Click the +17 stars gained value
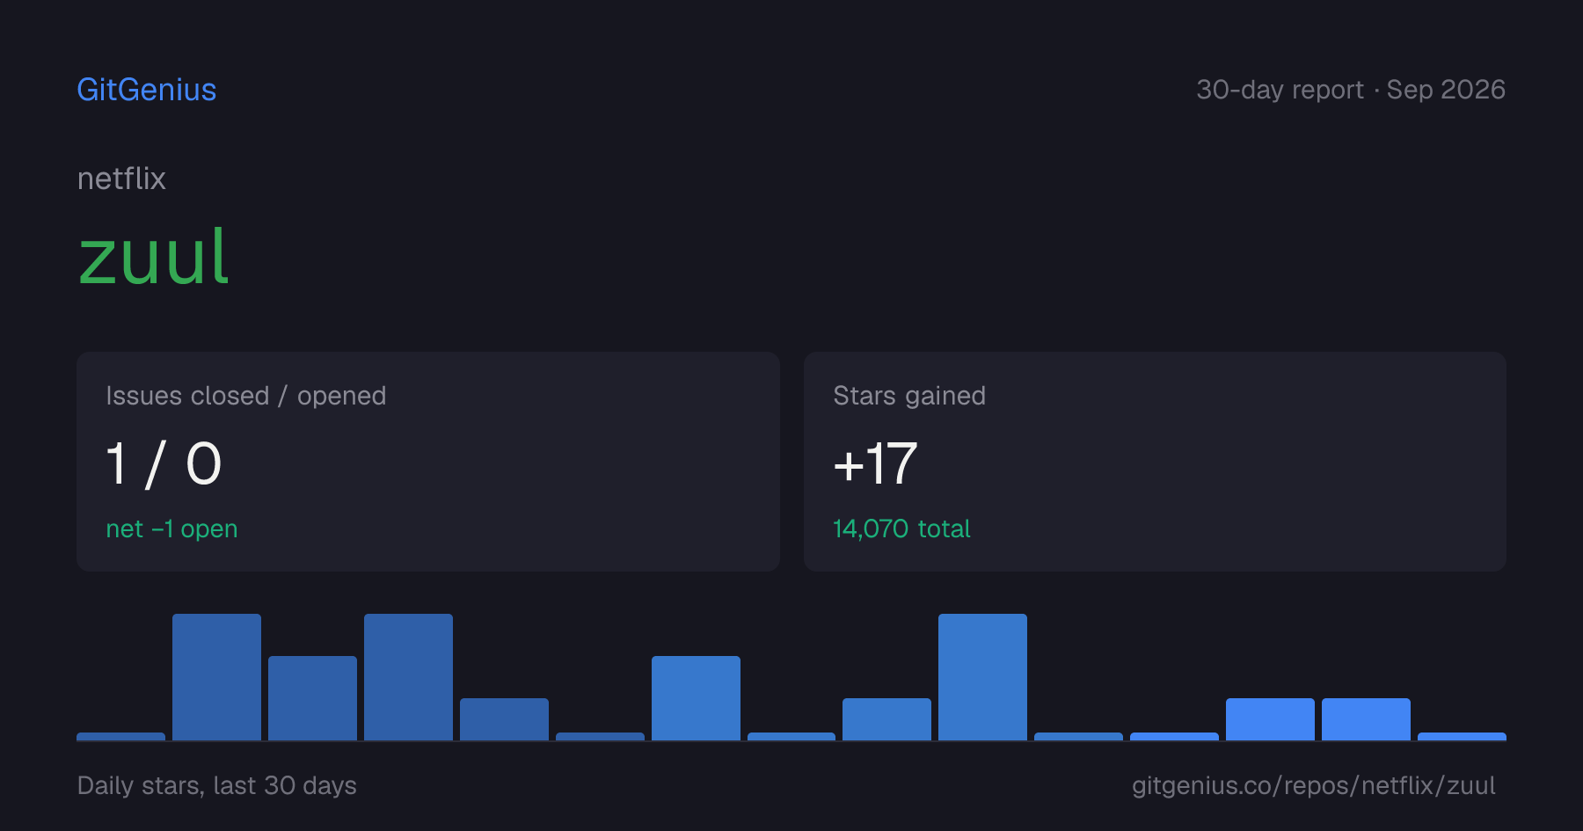1583x831 pixels. point(875,463)
